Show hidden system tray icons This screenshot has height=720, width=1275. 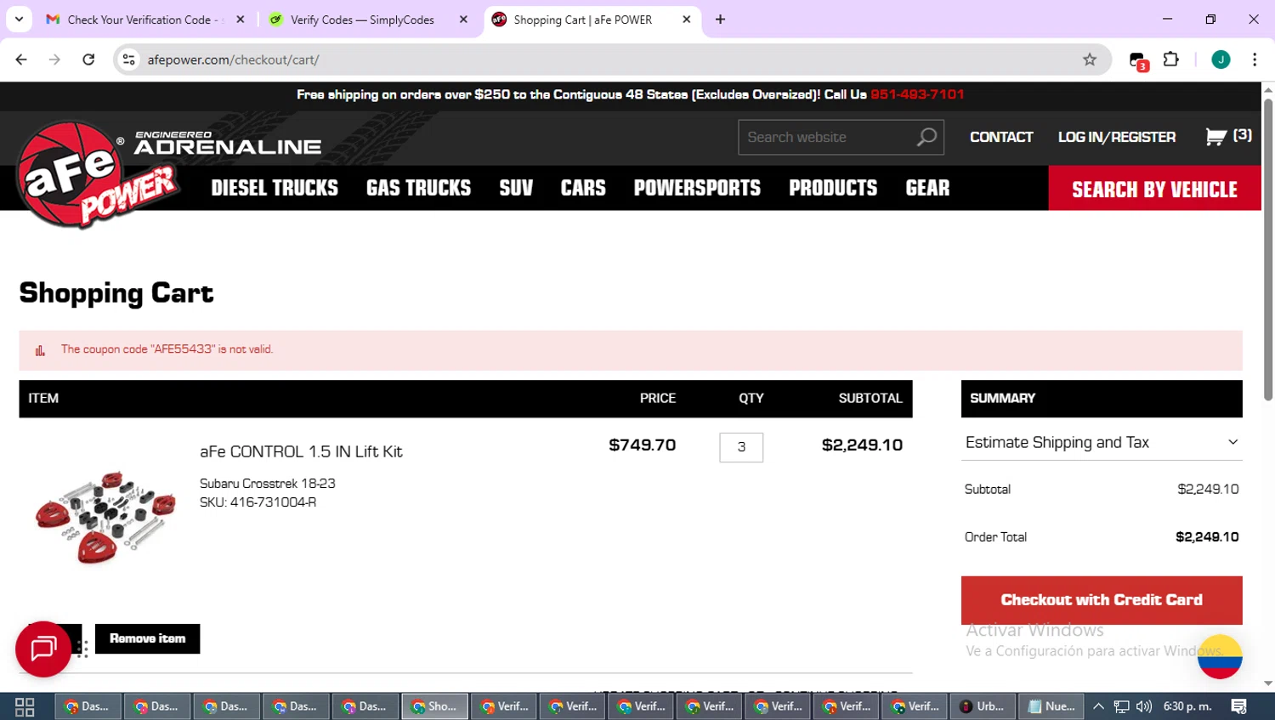[x=1098, y=706]
